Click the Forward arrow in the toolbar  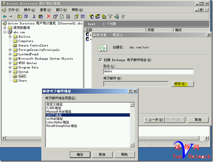[x=11, y=17]
